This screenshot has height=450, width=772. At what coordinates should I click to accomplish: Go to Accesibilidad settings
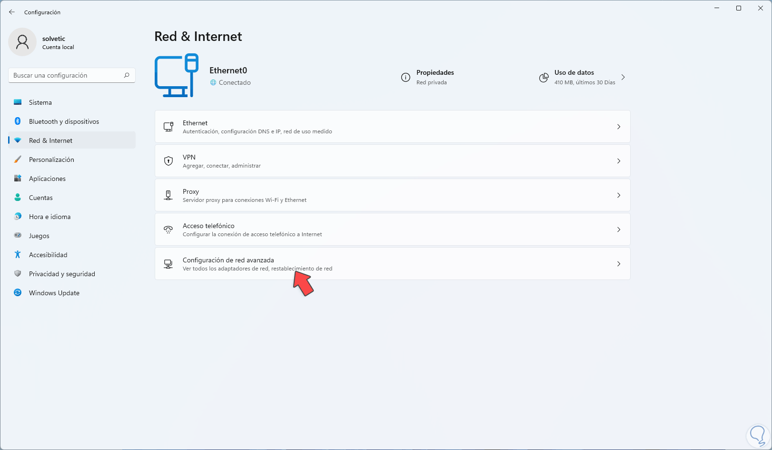72,255
